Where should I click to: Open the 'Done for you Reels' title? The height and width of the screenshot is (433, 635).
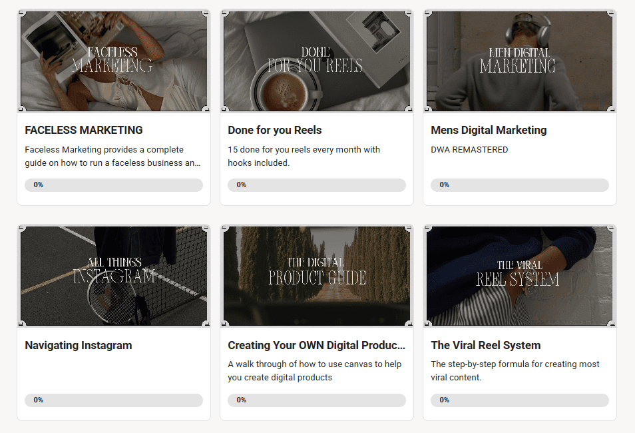point(275,130)
